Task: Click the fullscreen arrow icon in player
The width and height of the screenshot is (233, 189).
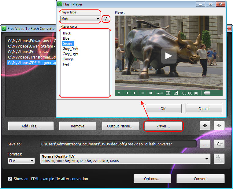Action: 176,93
